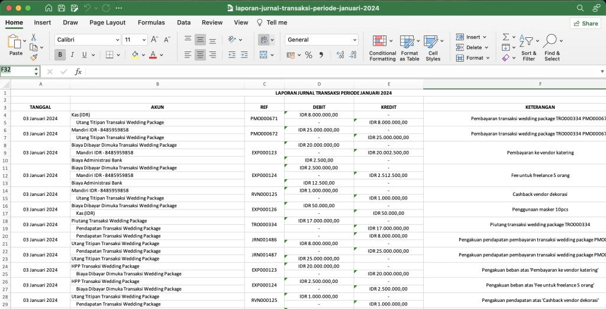Open Conditional Formatting
This screenshot has width=606, height=309.
pos(382,48)
